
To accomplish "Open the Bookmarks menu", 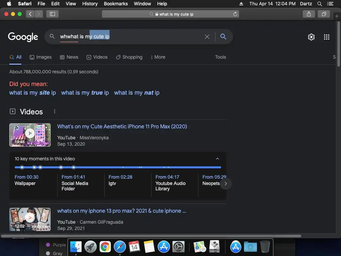I will click(116, 4).
